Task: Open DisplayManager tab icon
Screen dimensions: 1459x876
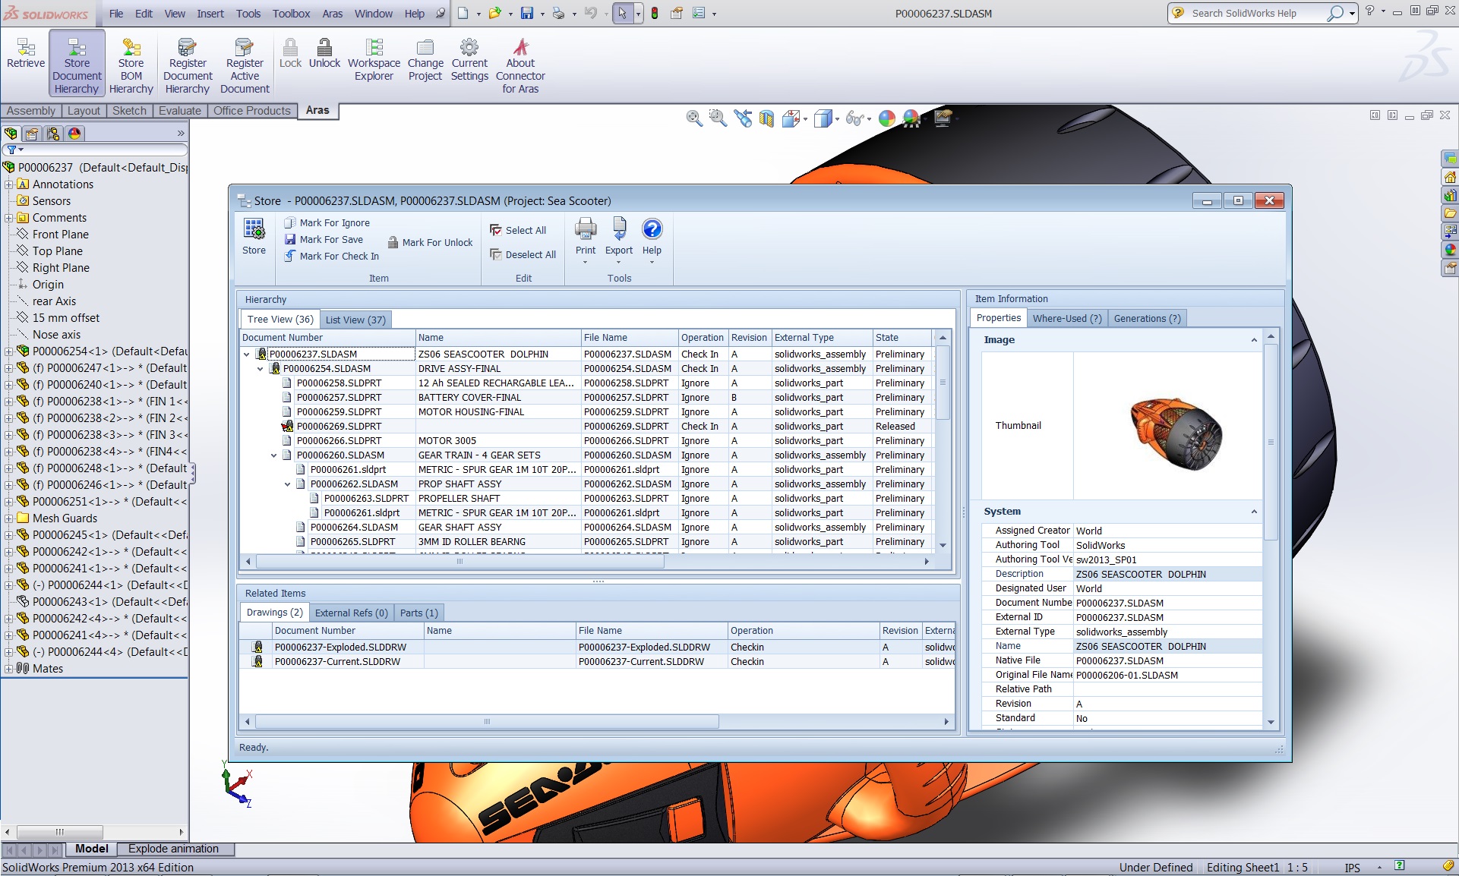Action: (x=74, y=134)
